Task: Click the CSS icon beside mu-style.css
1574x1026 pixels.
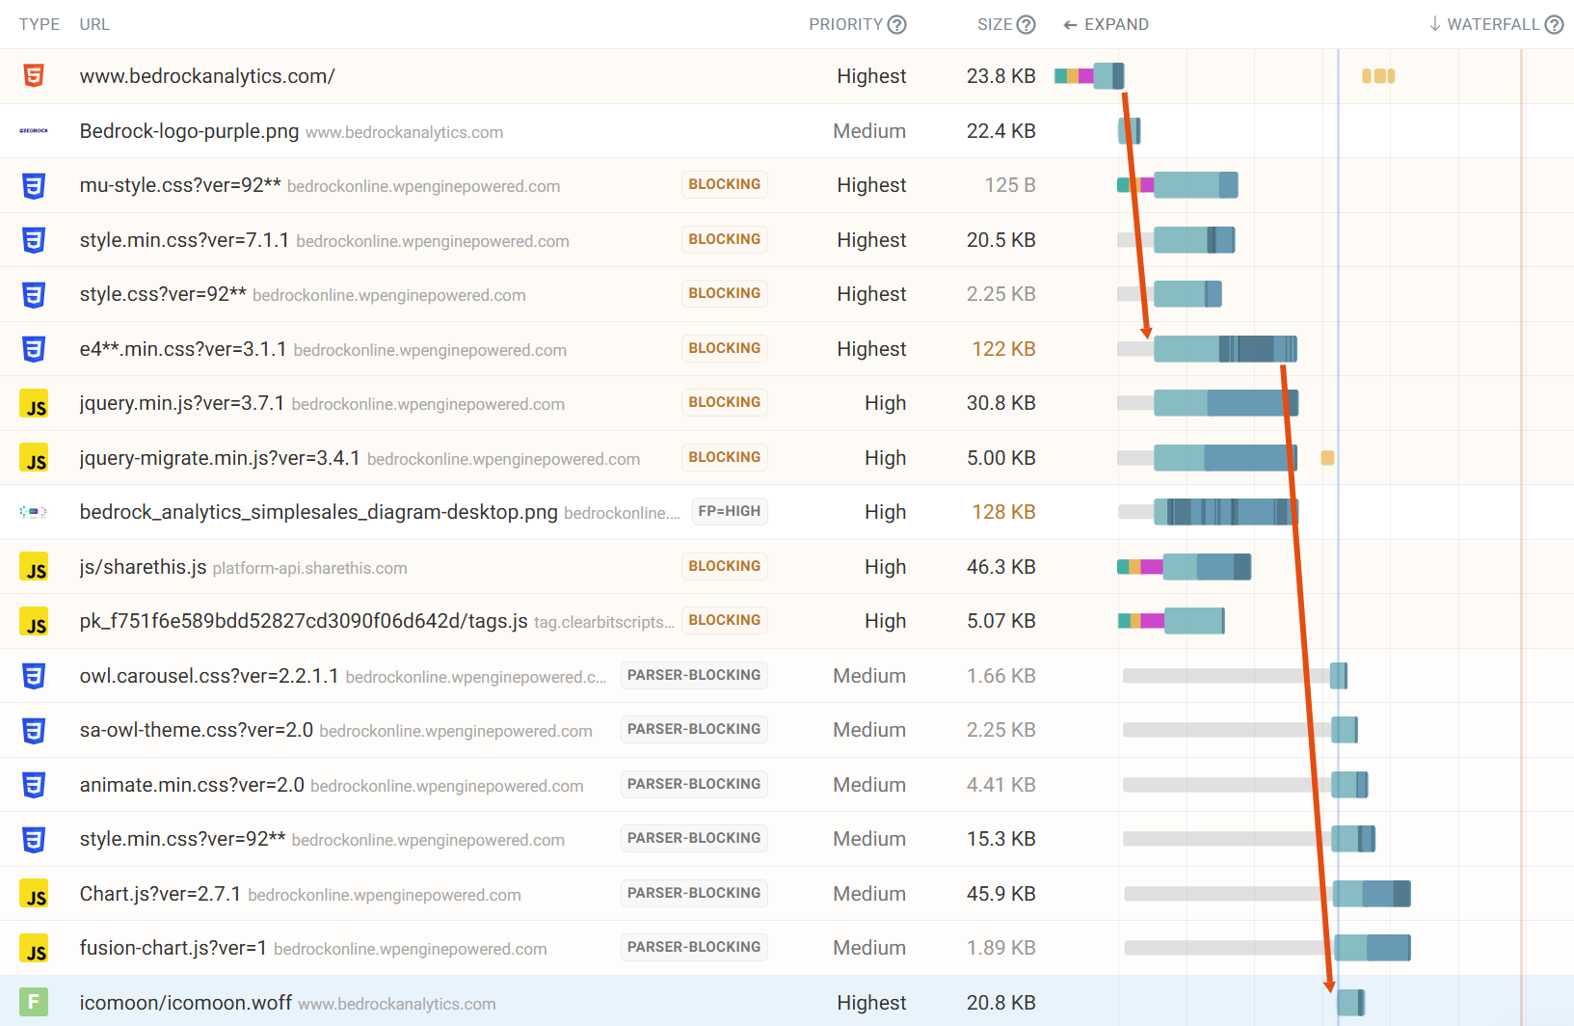Action: (x=34, y=185)
